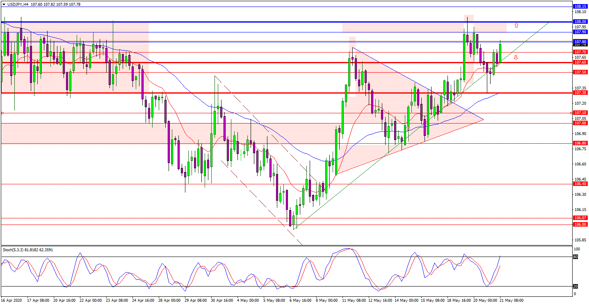Select the red 107.60 price level label
Viewport: 589px width, 305px height.
(x=580, y=62)
